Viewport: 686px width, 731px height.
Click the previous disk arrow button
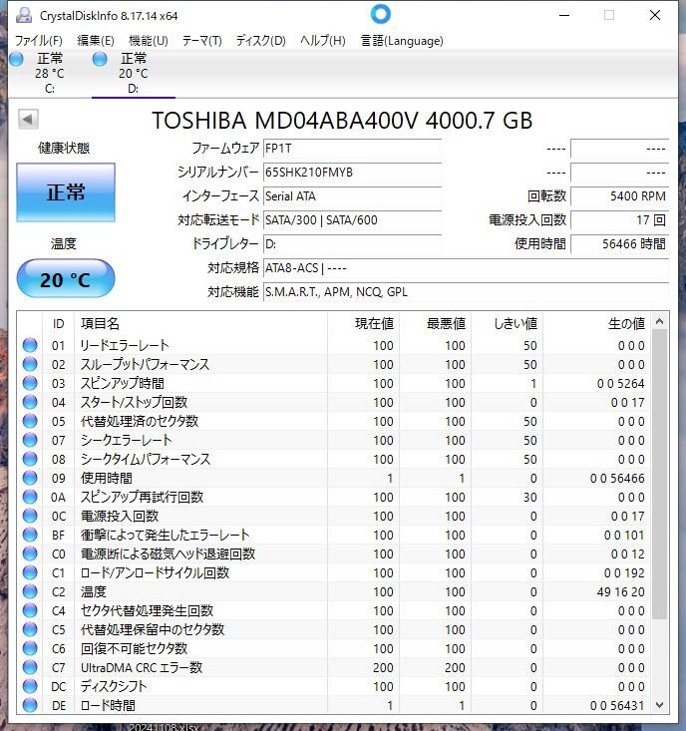click(28, 120)
